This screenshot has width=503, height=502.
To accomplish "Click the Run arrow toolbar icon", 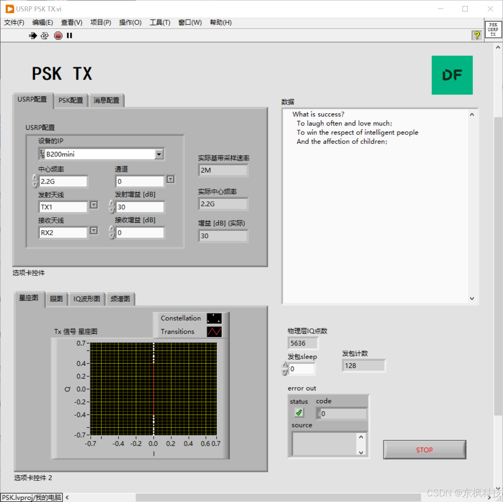I will tap(33, 36).
